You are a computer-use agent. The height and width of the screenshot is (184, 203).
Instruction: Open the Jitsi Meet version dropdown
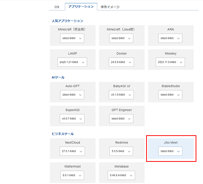point(170,151)
